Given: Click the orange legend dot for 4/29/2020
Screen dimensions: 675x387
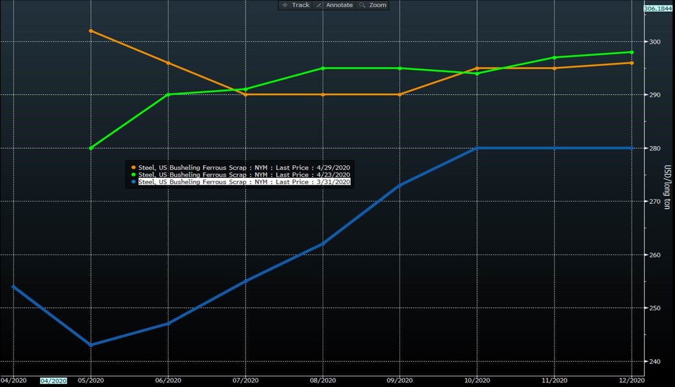Looking at the screenshot, I should (133, 167).
